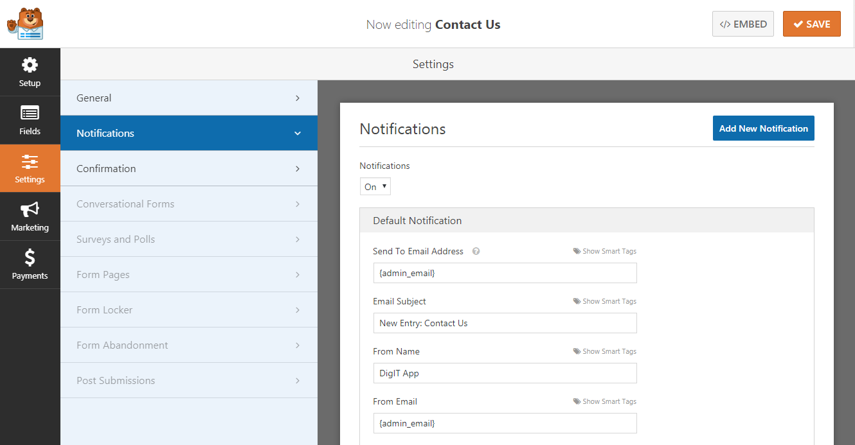Image resolution: width=855 pixels, height=445 pixels.
Task: Click the tag icon above Email Subject field
Action: [x=577, y=301]
